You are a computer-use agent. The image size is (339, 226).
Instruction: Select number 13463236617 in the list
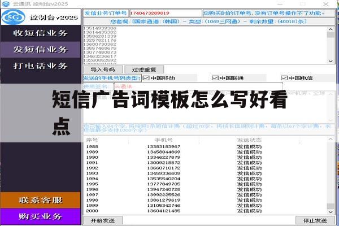pyautogui.click(x=99, y=56)
